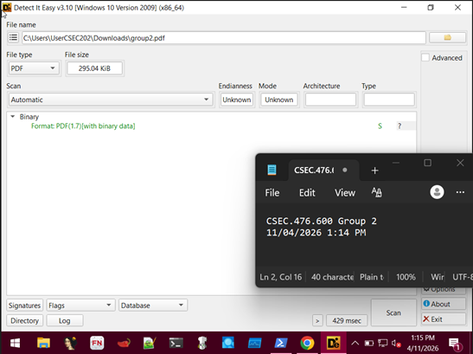
Task: Open the file list icon beside File name
Action: (13, 38)
